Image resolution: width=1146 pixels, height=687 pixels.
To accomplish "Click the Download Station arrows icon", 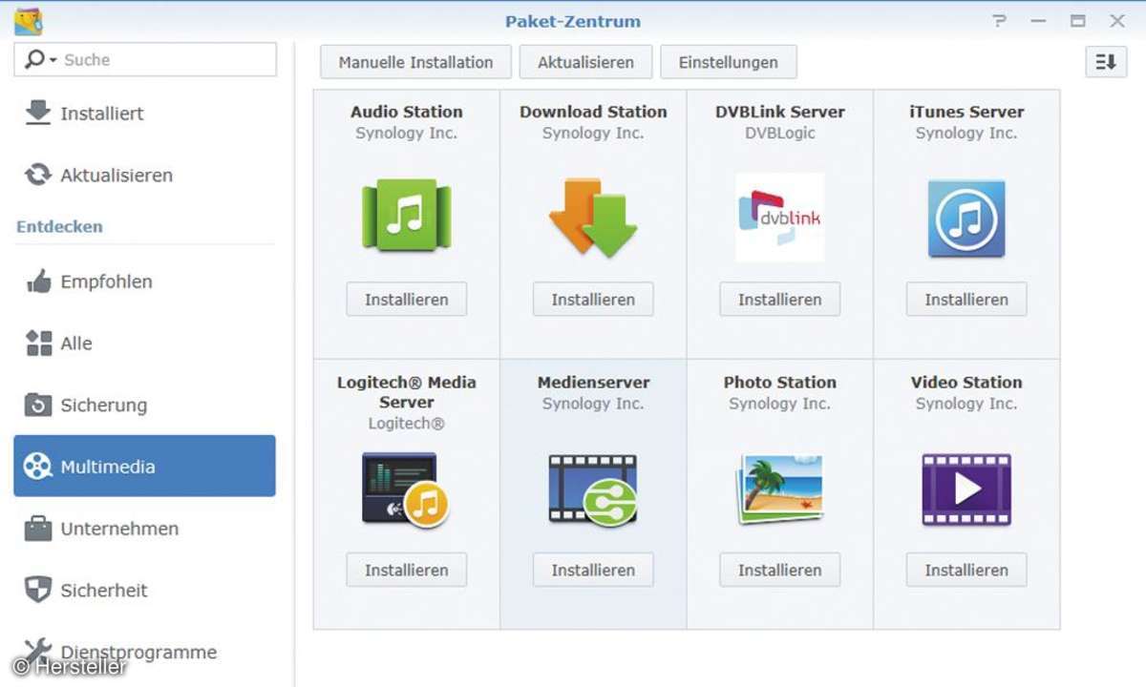I will click(593, 217).
